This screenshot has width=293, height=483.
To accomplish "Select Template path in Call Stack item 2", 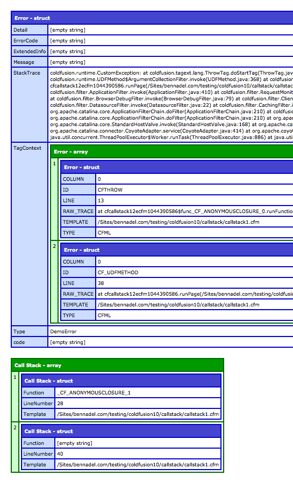I will tap(138, 465).
